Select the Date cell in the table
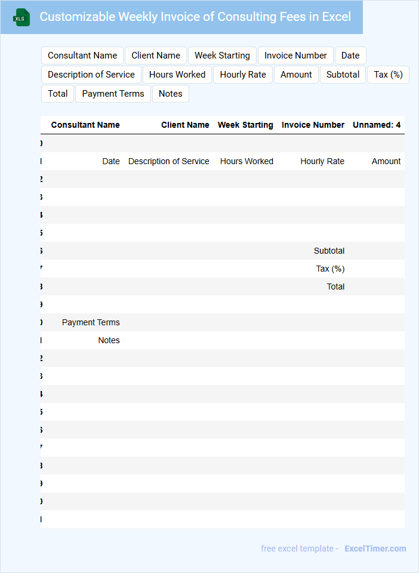419x573 pixels. pos(111,161)
